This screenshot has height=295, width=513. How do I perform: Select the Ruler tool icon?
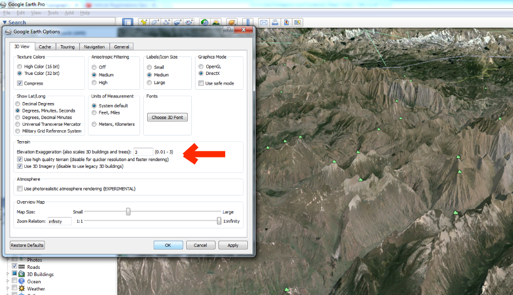(x=248, y=22)
